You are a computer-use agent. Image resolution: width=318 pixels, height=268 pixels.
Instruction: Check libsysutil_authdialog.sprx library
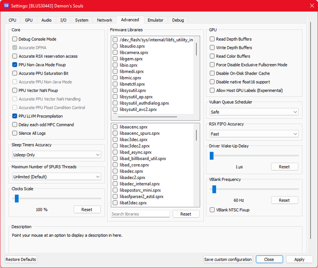(x=115, y=103)
